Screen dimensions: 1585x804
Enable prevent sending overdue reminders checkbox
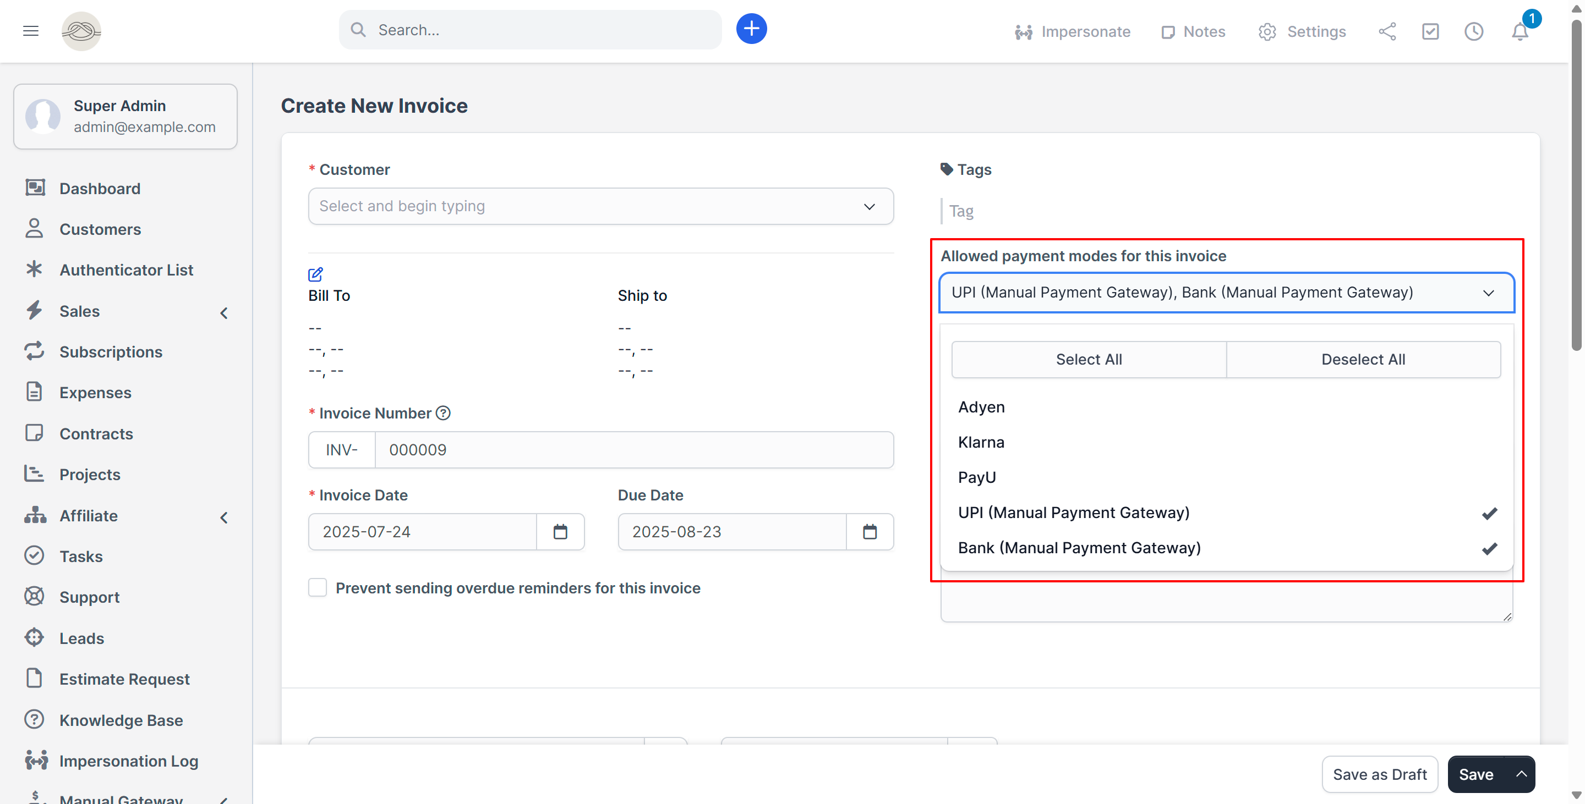coord(318,588)
